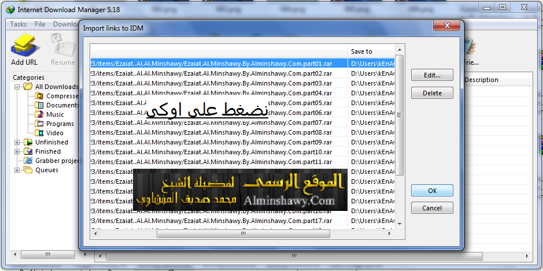Select the Music category icon
This screenshot has width=543, height=271.
39,114
